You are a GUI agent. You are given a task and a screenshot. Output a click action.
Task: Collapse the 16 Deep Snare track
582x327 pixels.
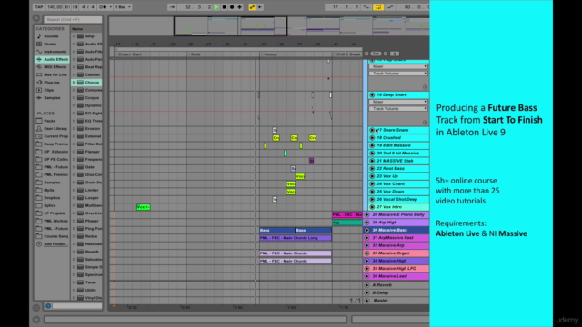pos(372,94)
